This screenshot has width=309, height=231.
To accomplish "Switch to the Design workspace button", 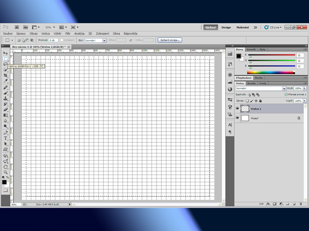I will [x=226, y=27].
